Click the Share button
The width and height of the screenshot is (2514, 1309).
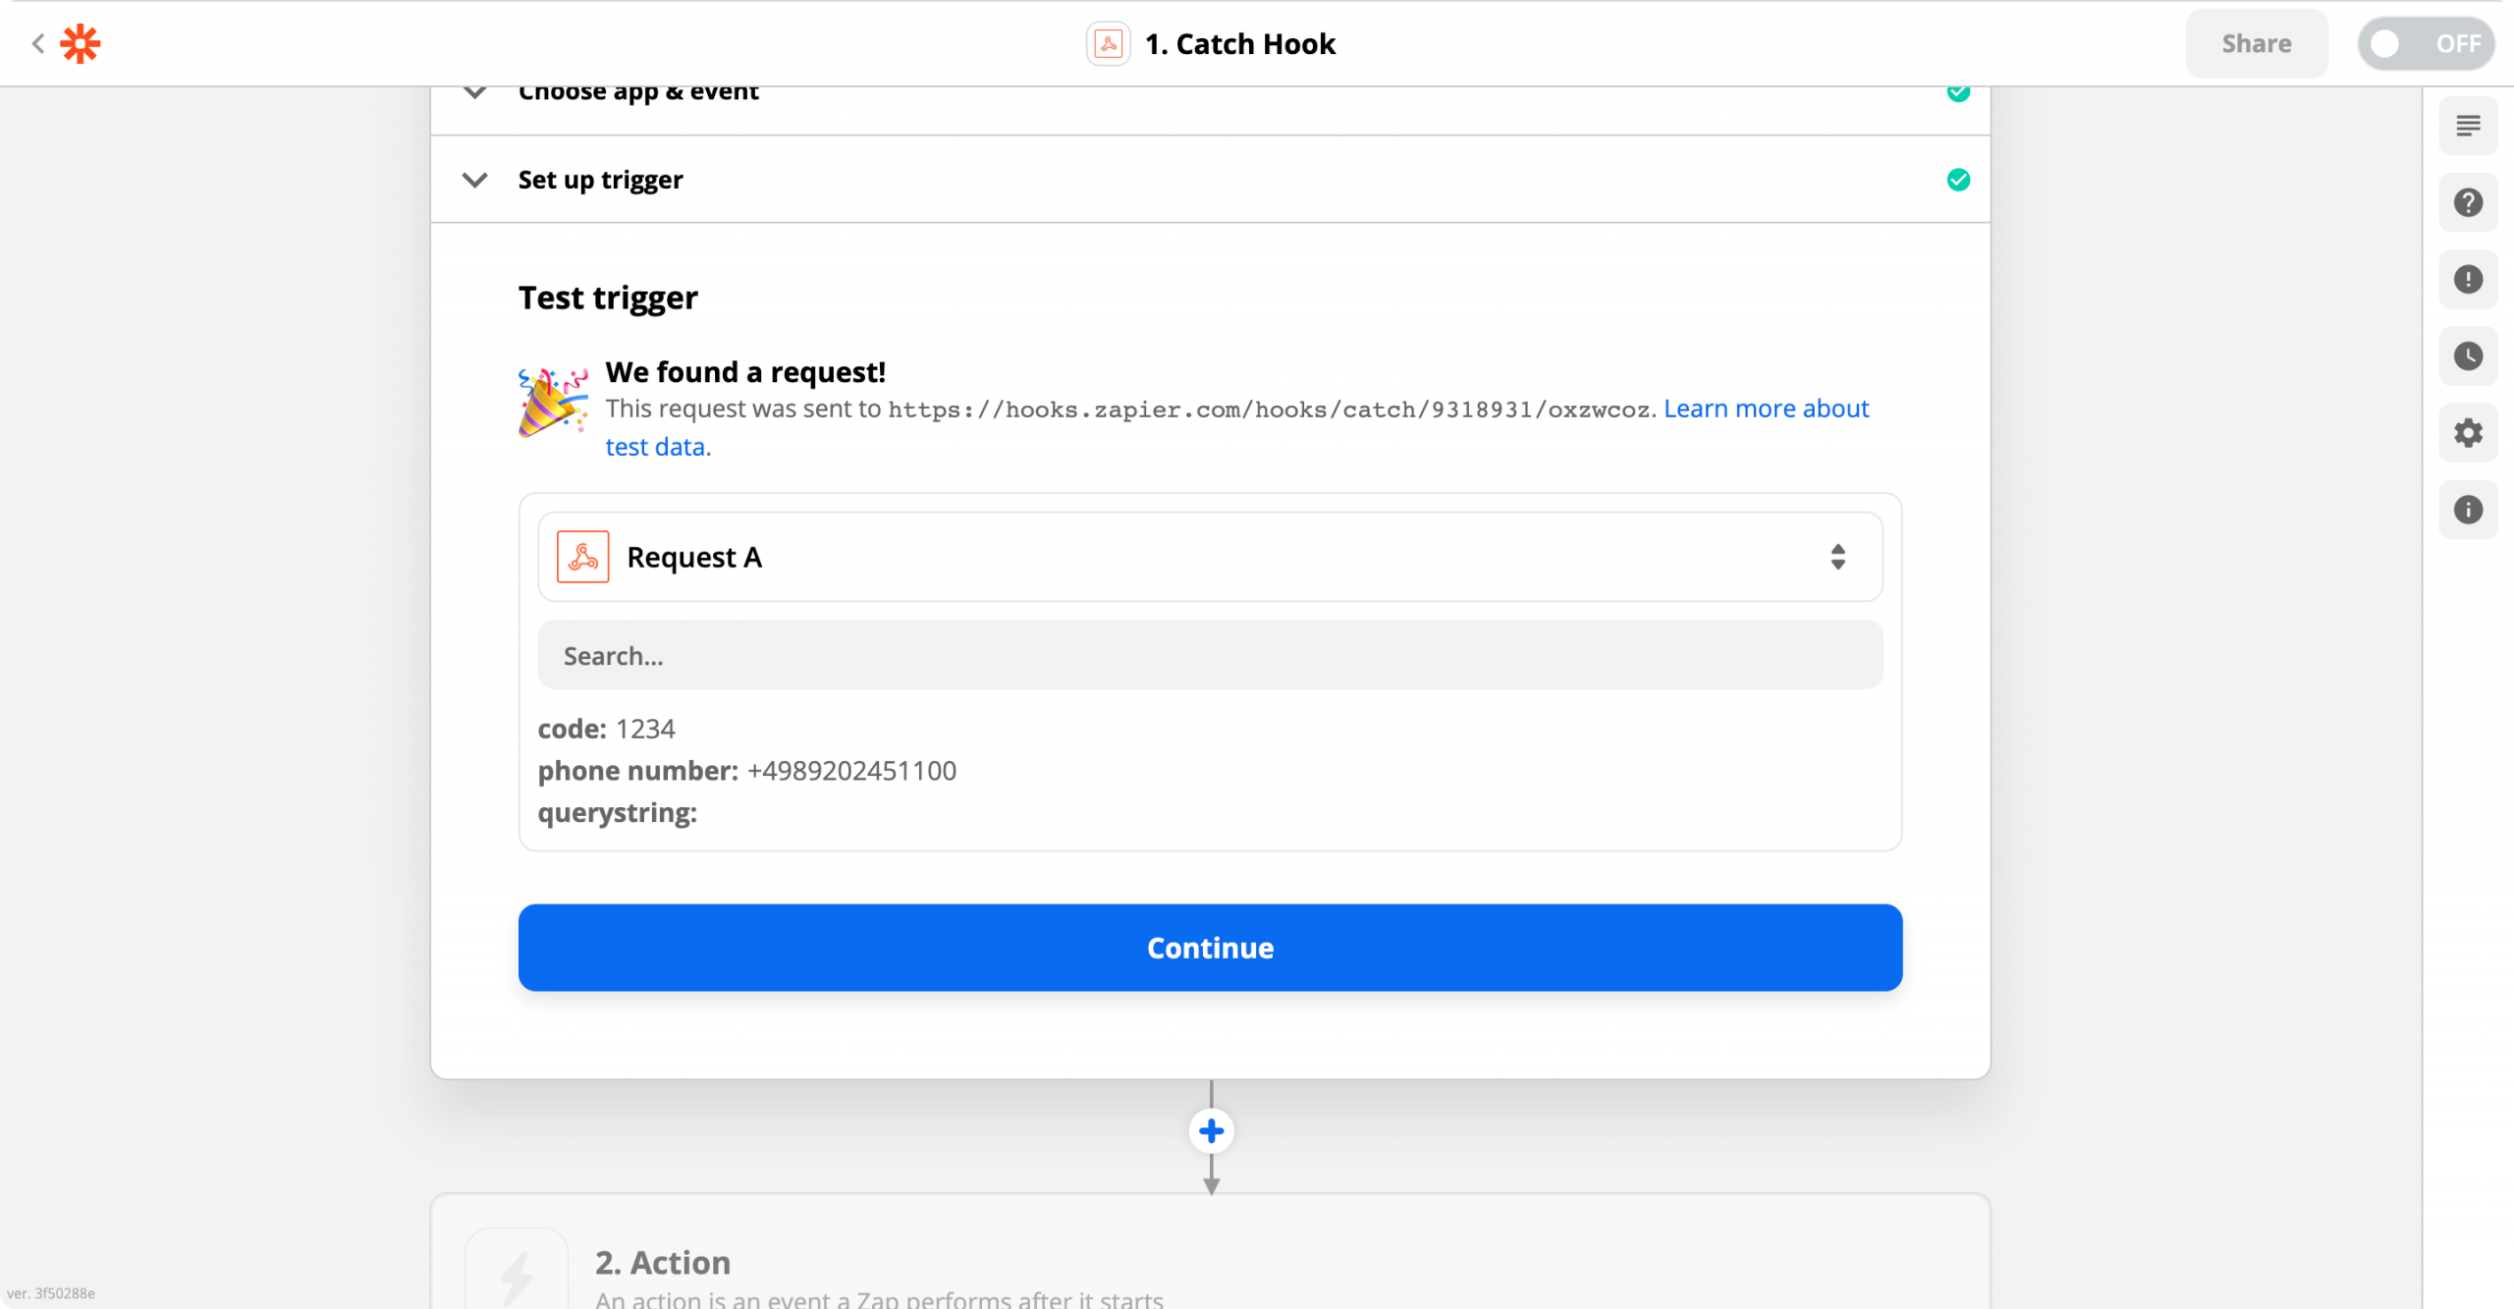click(2256, 44)
